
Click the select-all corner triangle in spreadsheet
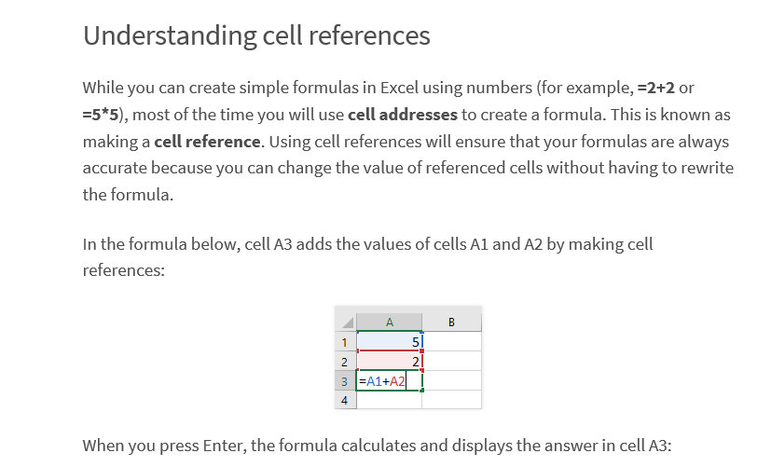[x=346, y=322]
